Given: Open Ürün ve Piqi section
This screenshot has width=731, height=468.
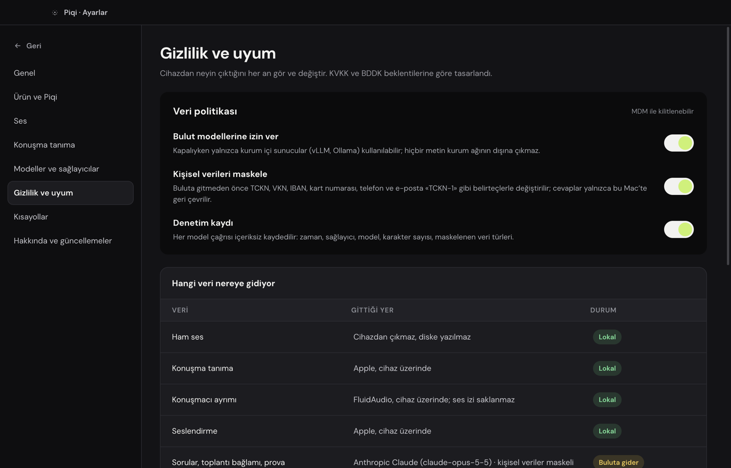Looking at the screenshot, I should (70, 97).
